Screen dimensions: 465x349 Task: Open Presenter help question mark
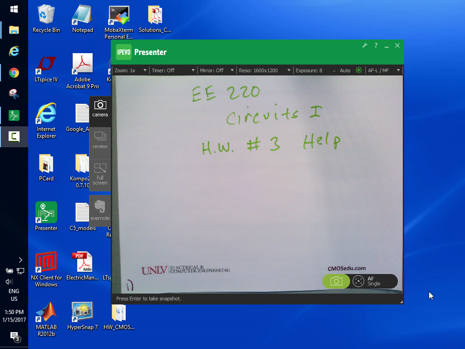click(376, 45)
